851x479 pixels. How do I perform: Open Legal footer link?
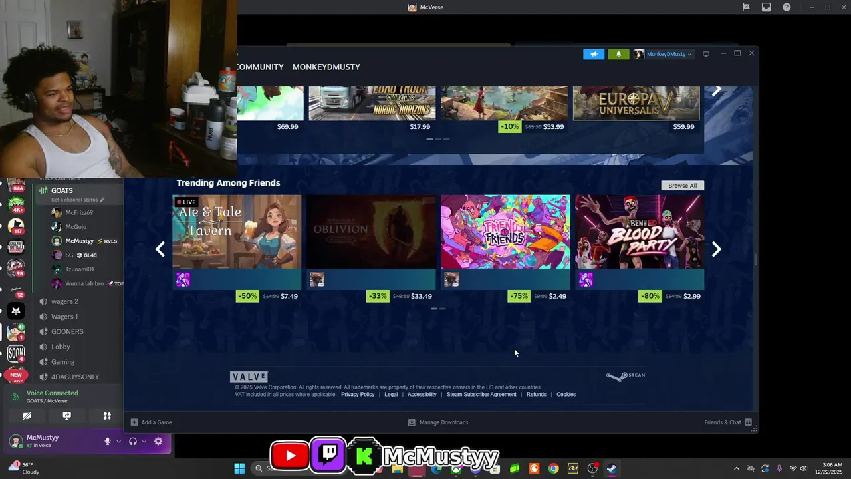pyautogui.click(x=391, y=395)
